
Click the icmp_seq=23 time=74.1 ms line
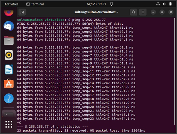point(76,119)
